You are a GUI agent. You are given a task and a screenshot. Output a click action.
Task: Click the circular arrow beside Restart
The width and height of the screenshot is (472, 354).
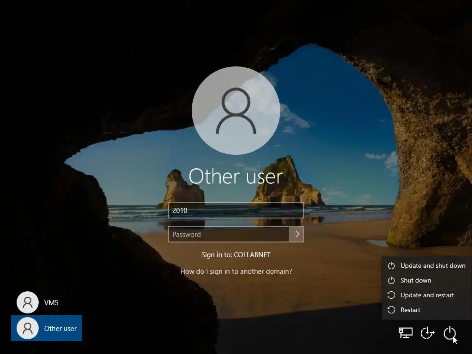pos(391,310)
